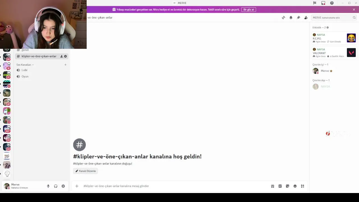Collapse the Ses Kanalları category
359x202 pixels.
click(x=25, y=65)
